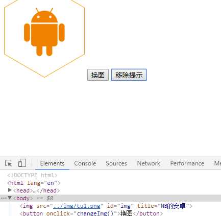221x216 pixels.
Task: Open the ../img/tu1.png source link
Action: [x=77, y=206]
